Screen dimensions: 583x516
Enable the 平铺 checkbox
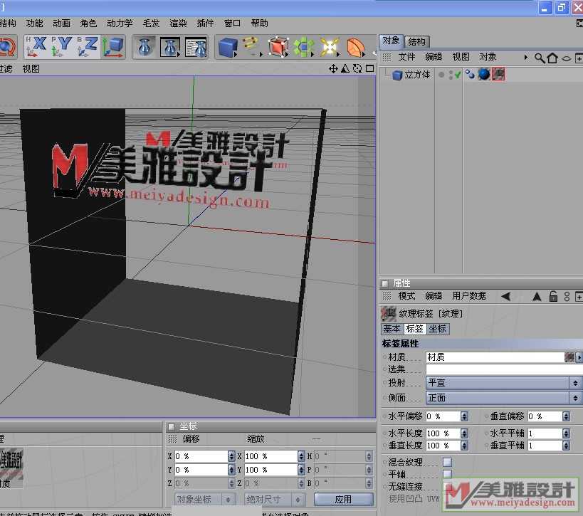tap(448, 474)
